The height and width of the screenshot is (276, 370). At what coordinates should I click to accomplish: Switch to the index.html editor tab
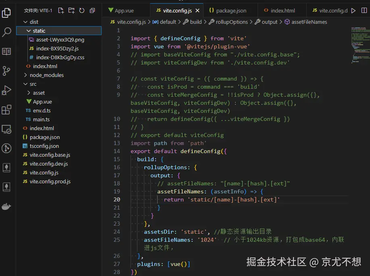pos(283,10)
